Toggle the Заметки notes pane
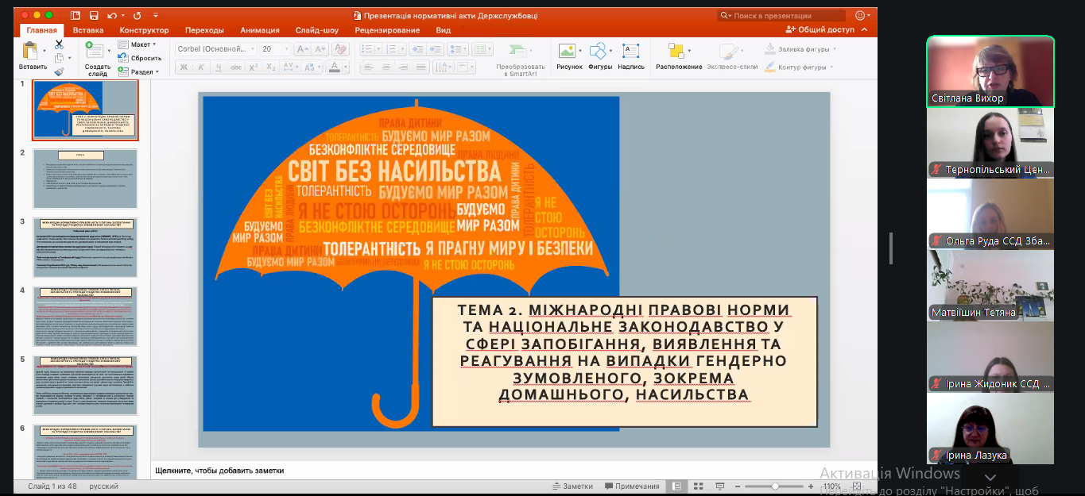This screenshot has height=496, width=1085. click(572, 486)
